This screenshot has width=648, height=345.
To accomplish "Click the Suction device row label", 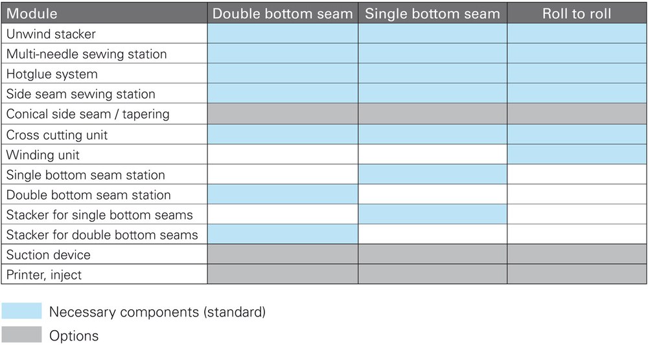I will pos(48,255).
